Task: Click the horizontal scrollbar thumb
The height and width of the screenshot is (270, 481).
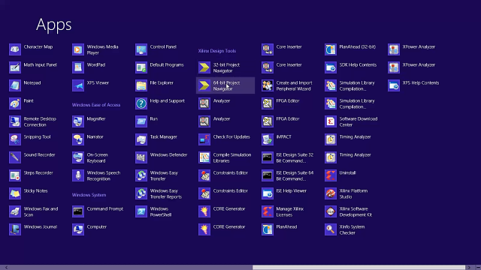Action: pyautogui.click(x=358, y=268)
